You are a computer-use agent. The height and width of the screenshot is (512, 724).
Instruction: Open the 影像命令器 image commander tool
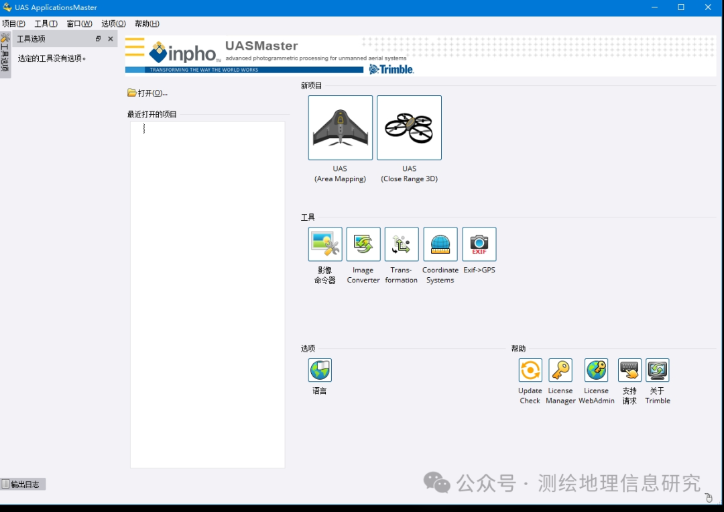(x=325, y=244)
